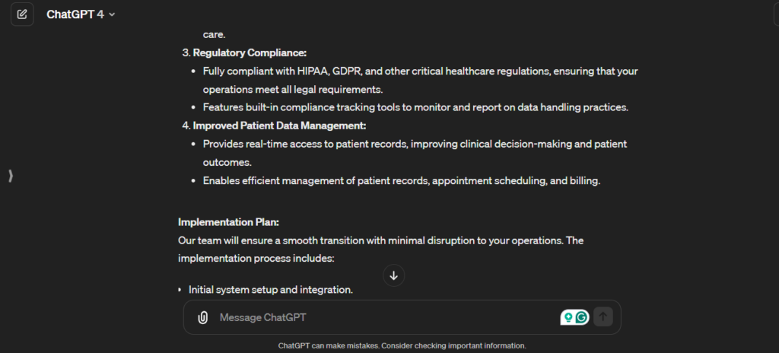This screenshot has height=353, width=779.
Task: Click the Improved Patient Data Management heading
Action: (x=279, y=126)
